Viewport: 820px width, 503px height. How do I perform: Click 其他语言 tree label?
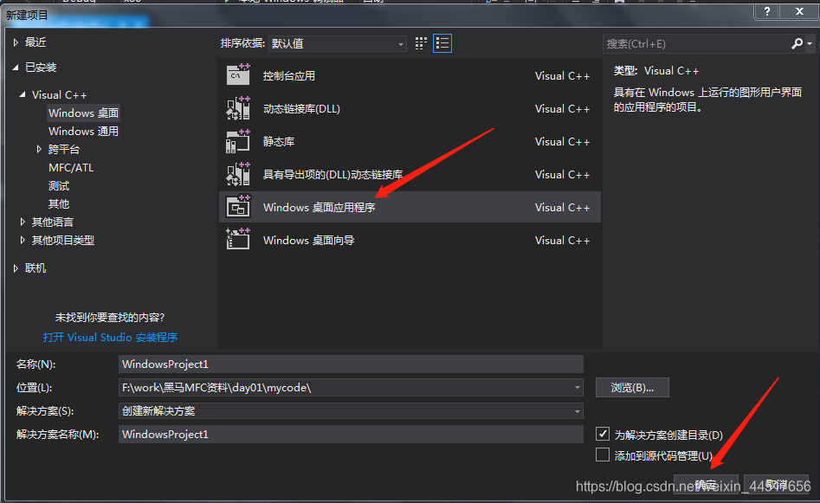(53, 222)
